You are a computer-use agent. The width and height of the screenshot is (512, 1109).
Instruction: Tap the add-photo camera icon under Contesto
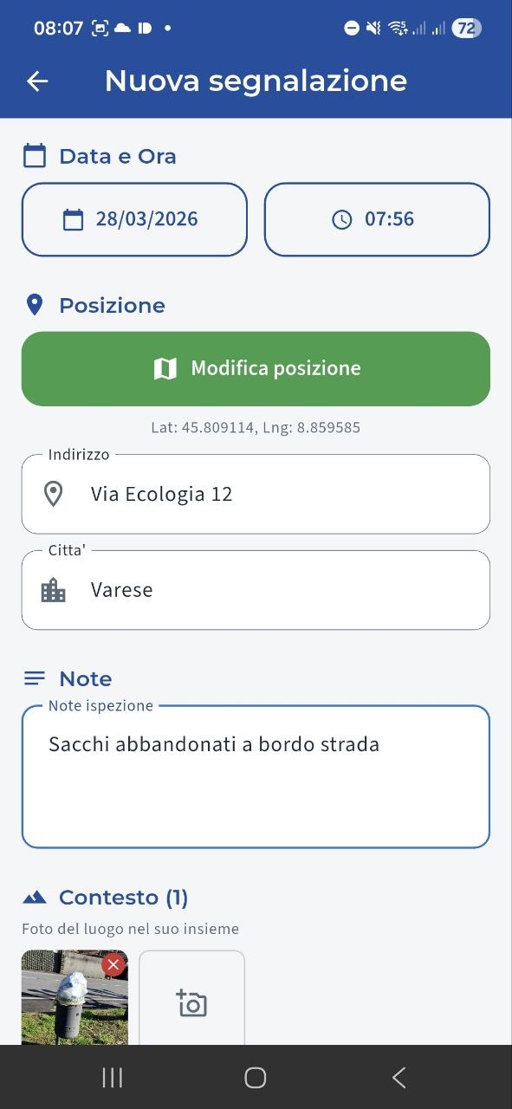click(191, 1002)
